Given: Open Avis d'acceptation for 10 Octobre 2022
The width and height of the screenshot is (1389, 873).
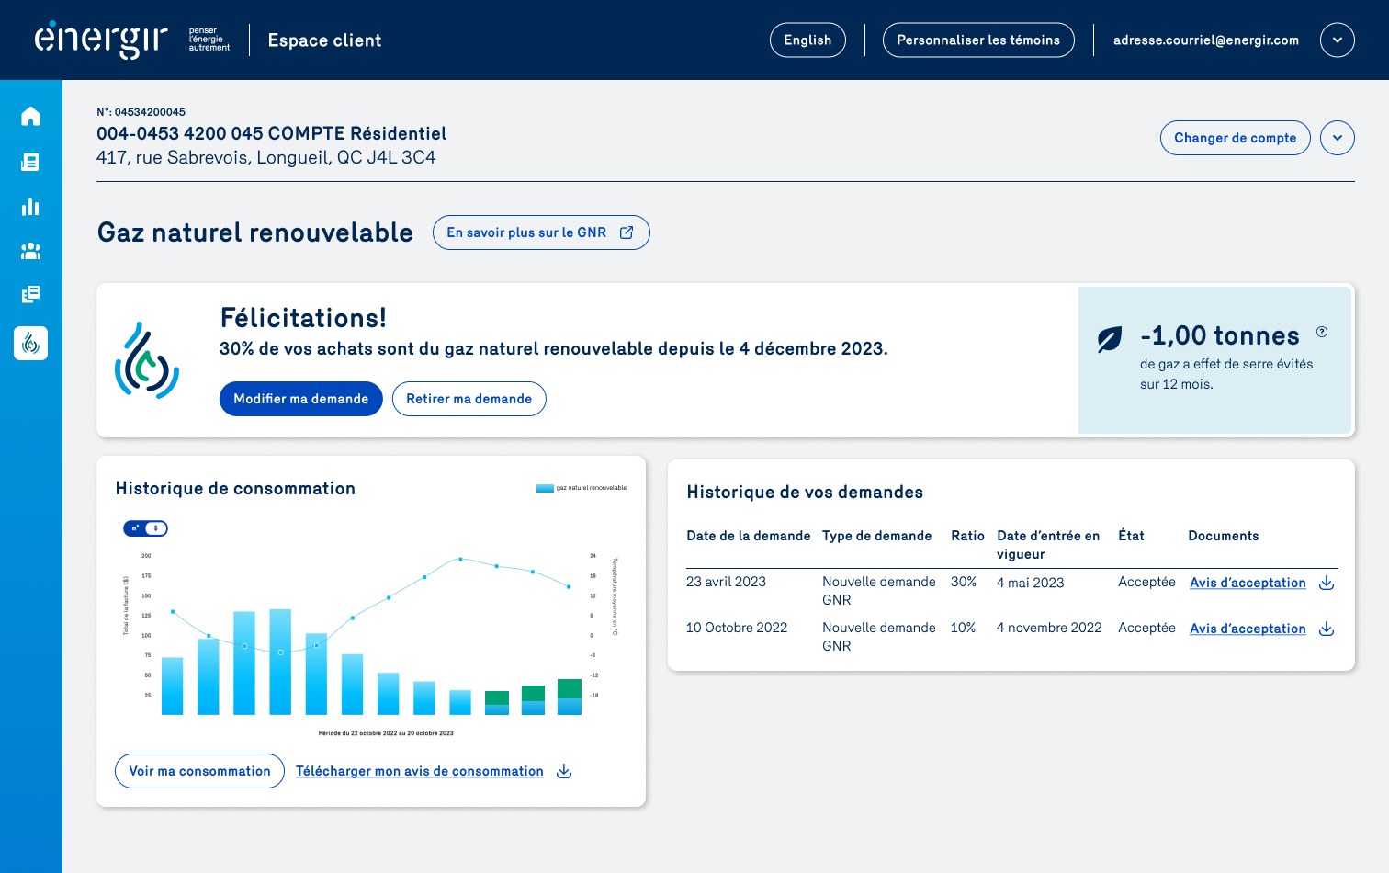Looking at the screenshot, I should (1248, 629).
